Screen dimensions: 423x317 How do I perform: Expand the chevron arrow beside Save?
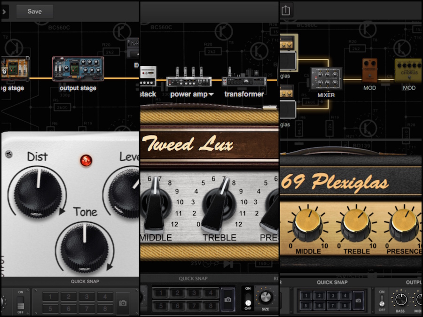4,12
